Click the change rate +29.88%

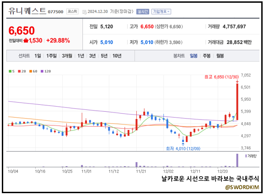coord(58,40)
